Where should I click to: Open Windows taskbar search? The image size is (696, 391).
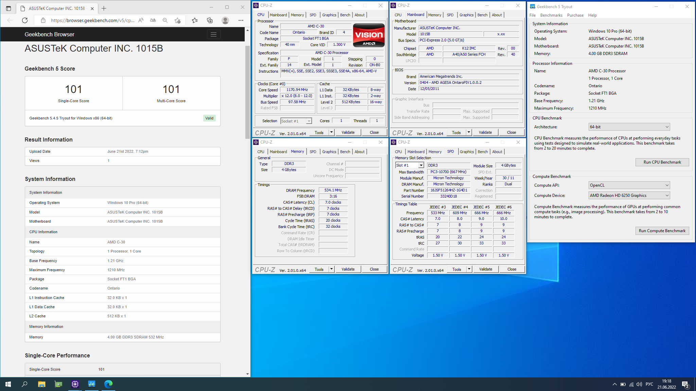(24, 384)
